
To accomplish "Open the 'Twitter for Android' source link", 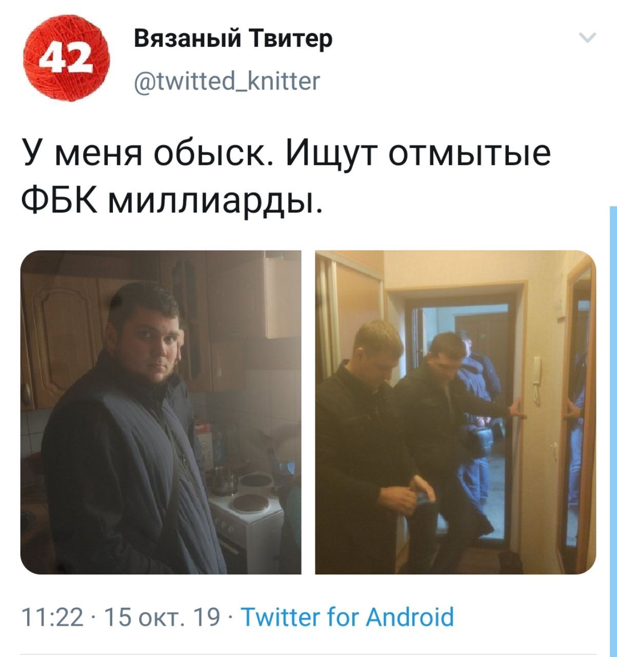I will point(347,616).
